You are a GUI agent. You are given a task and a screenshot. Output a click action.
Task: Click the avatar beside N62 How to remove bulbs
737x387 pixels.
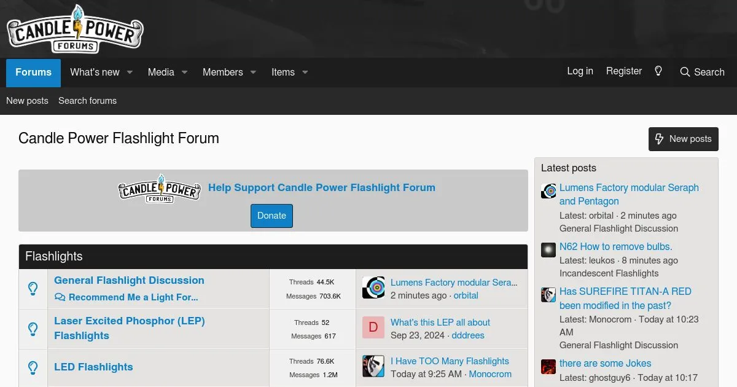click(x=548, y=249)
